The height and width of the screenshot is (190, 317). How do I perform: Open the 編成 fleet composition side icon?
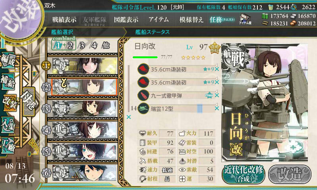click(x=8, y=60)
